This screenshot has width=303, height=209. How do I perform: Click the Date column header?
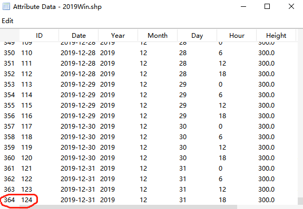(x=79, y=35)
